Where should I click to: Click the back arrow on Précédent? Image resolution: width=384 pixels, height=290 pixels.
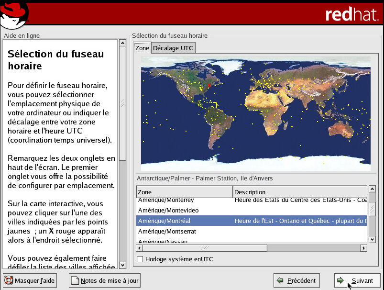(280, 280)
